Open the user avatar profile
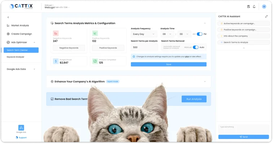 point(264,6)
